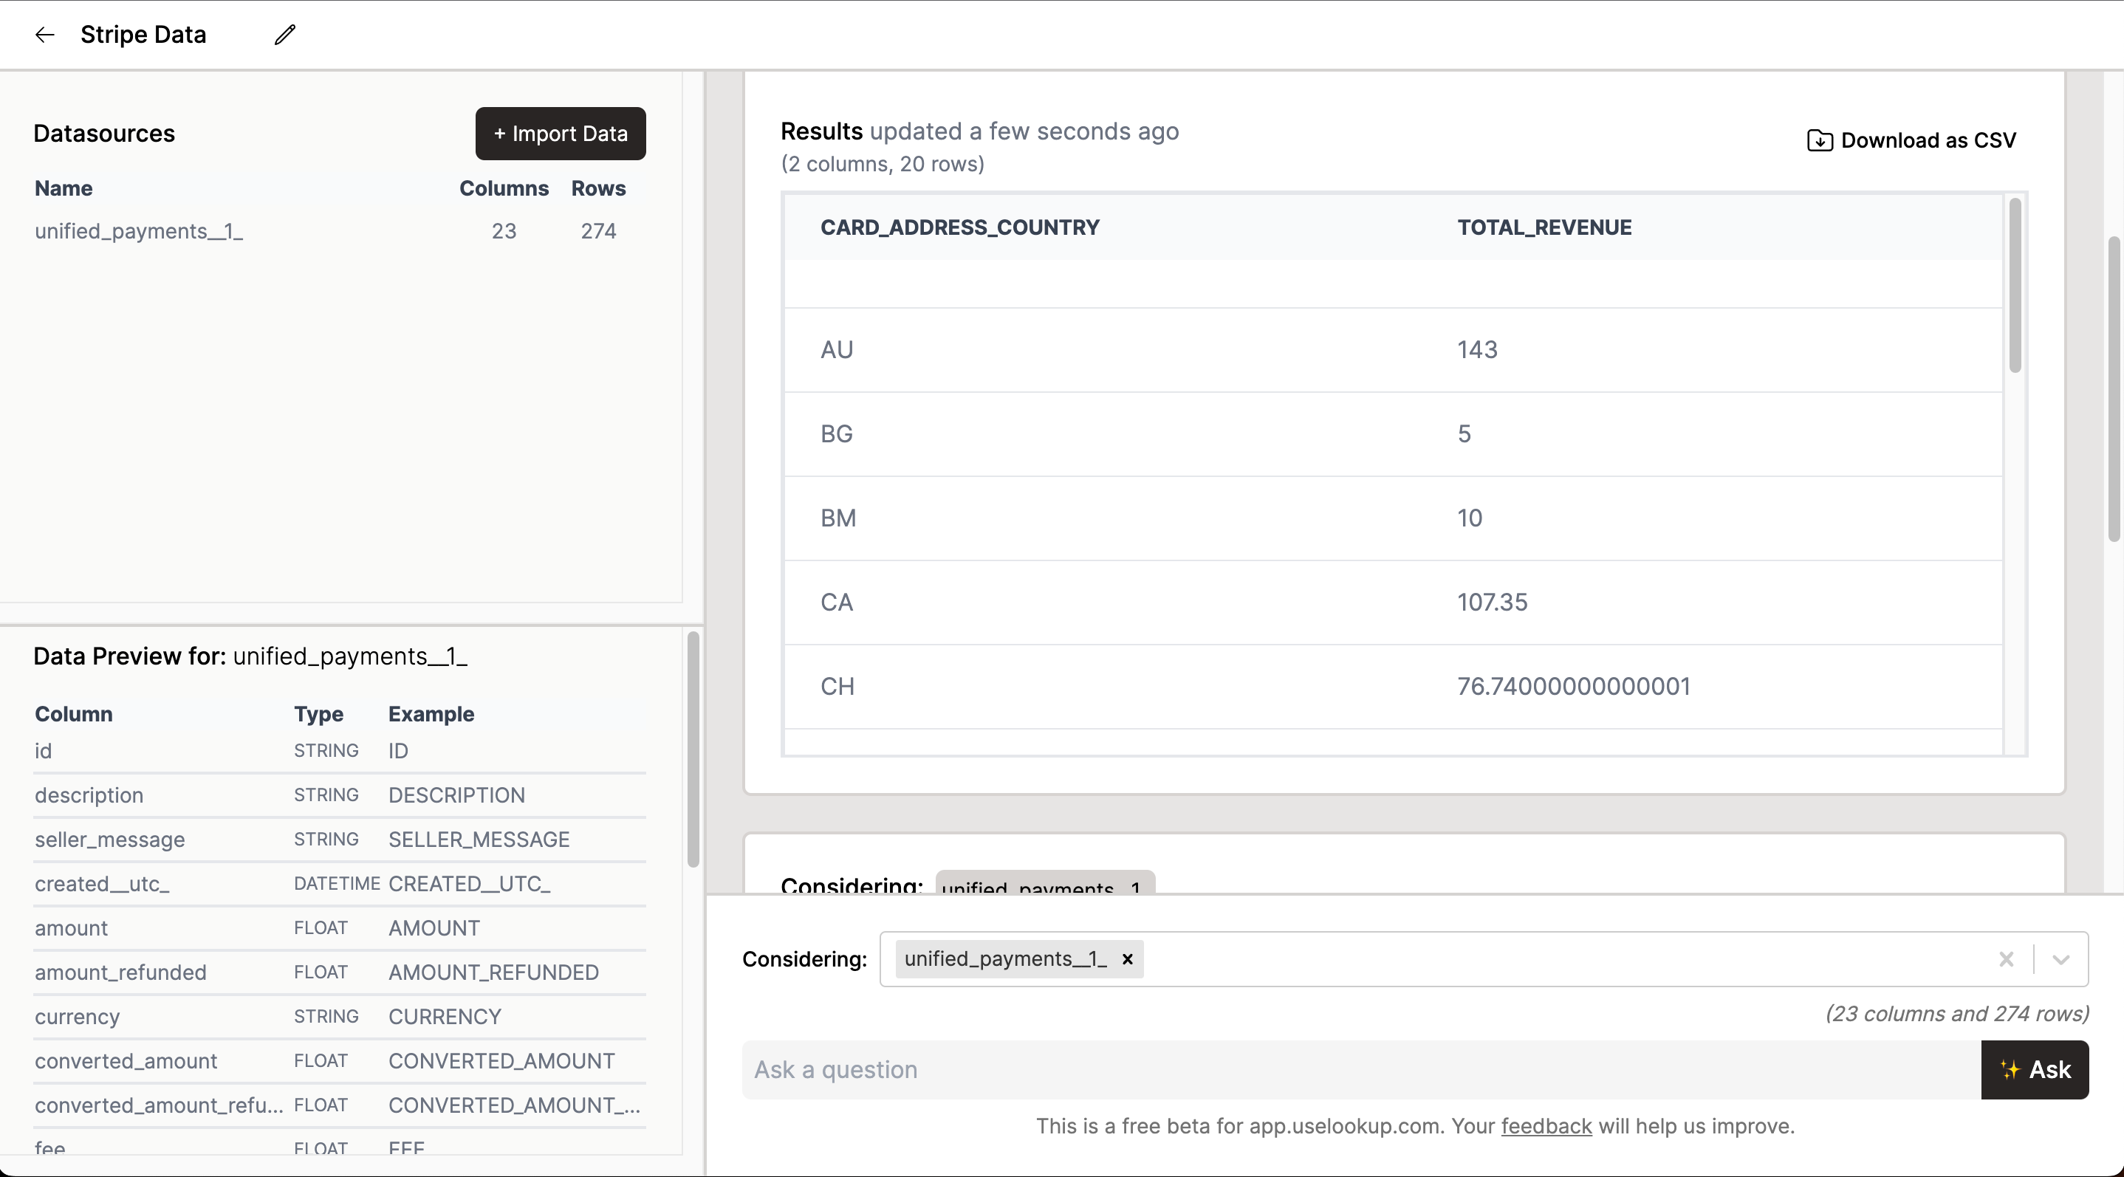
Task: Click the Import Data button
Action: click(560, 134)
